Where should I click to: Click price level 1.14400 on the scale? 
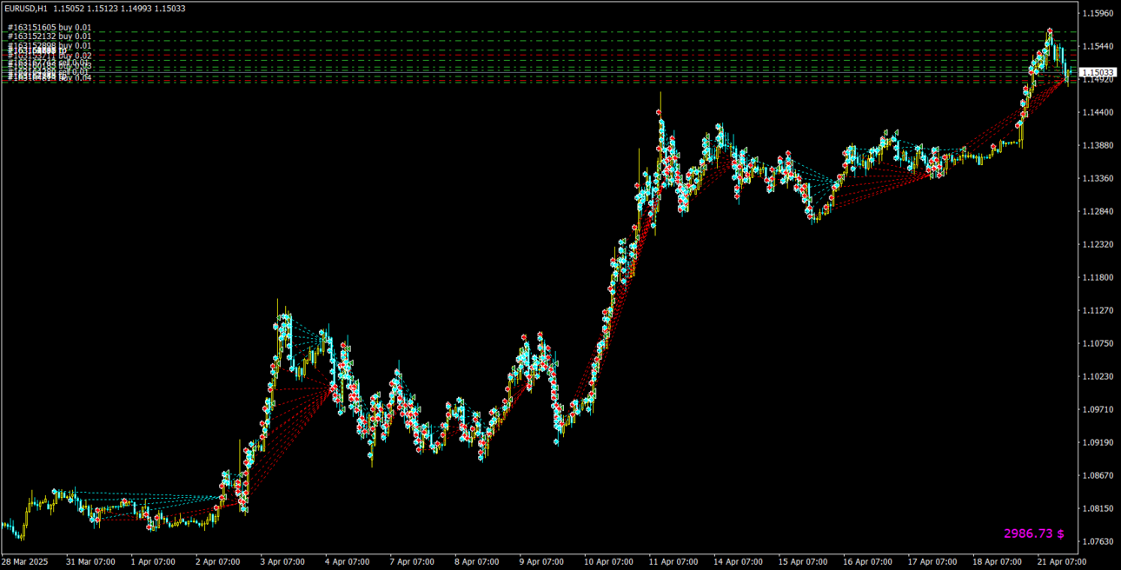1098,113
